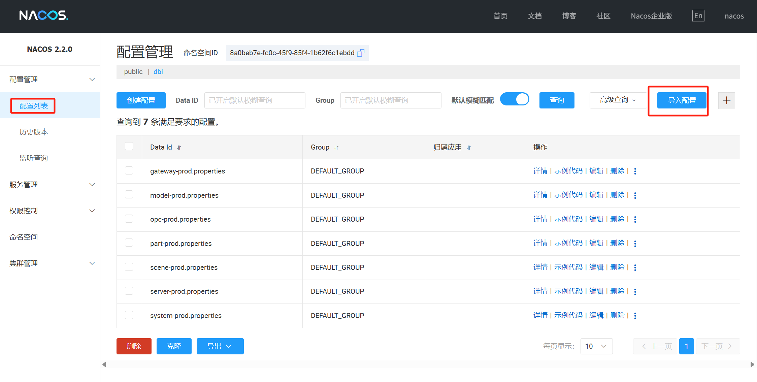Switch language with the En icon
This screenshot has width=757, height=382.
[698, 16]
